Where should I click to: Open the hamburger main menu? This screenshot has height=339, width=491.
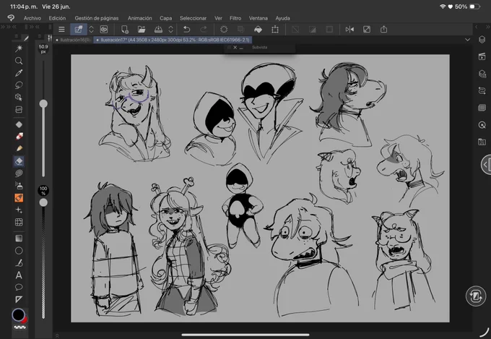[61, 30]
